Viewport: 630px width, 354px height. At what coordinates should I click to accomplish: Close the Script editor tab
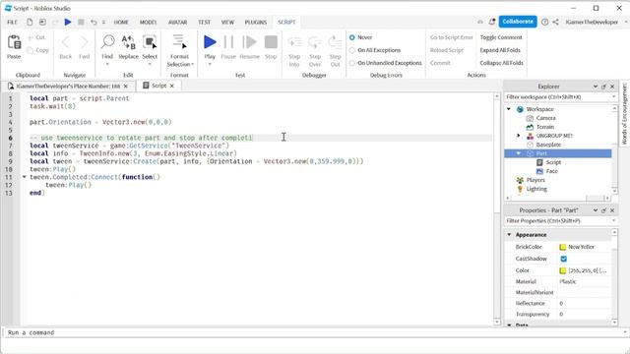172,86
